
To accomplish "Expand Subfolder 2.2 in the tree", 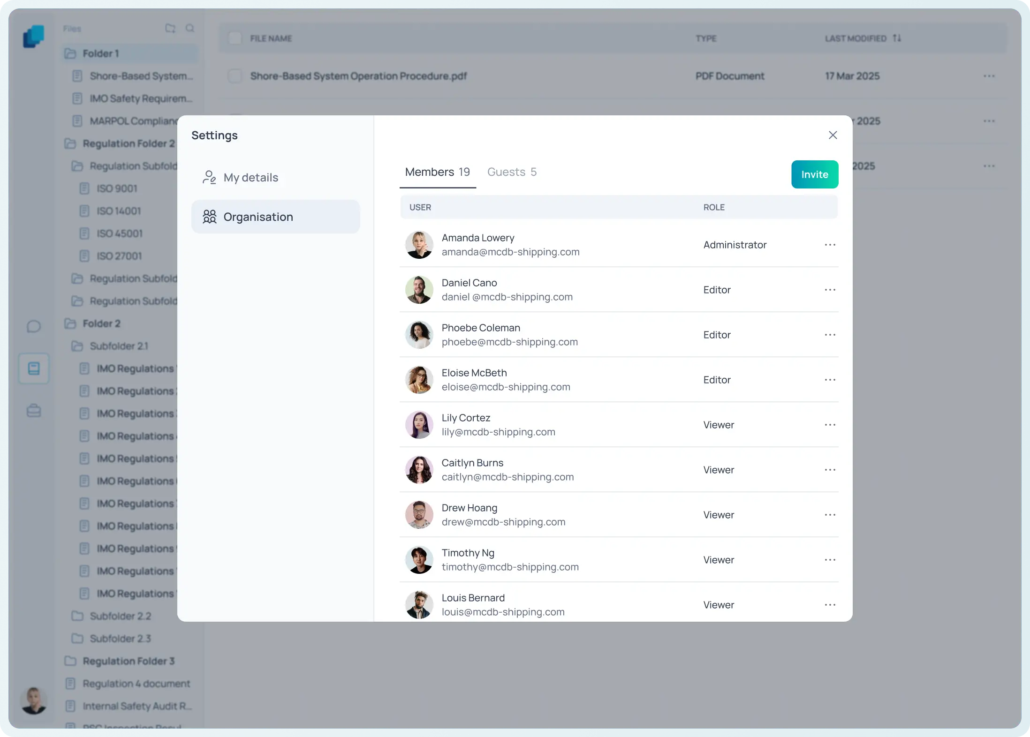I will 112,616.
